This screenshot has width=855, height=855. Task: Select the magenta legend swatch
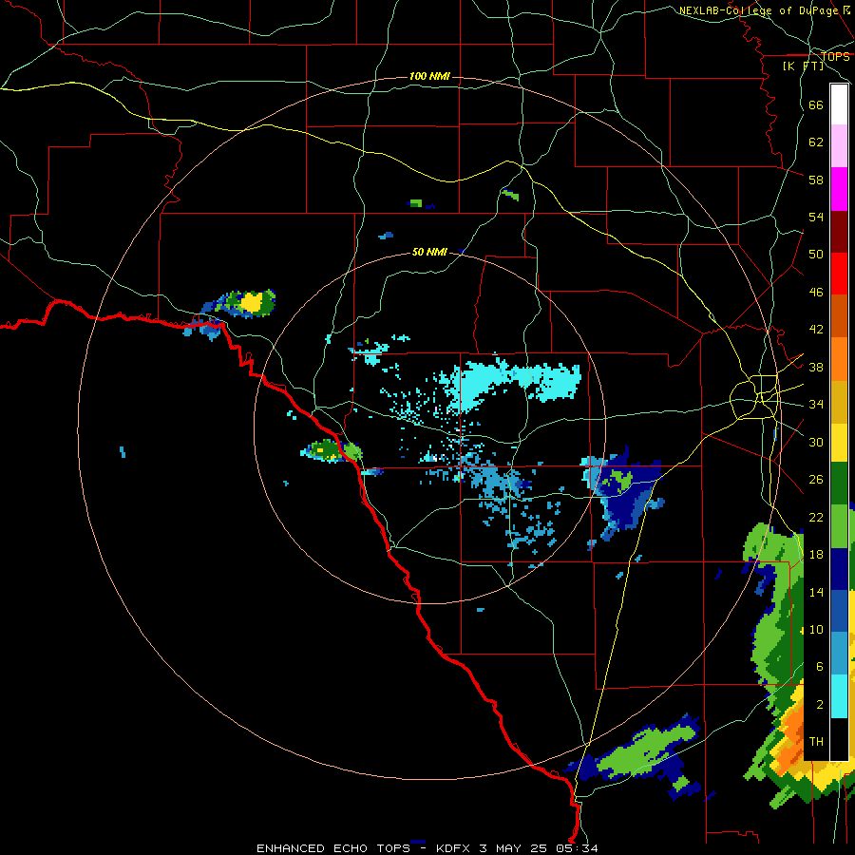click(839, 189)
